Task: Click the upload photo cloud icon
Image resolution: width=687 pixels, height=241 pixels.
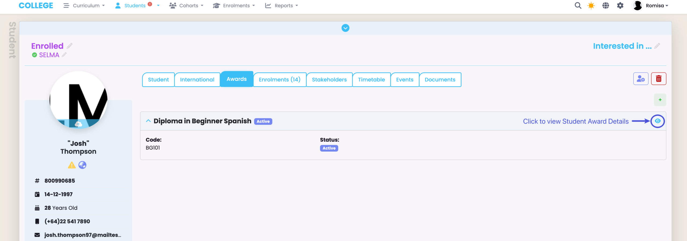Action: [78, 124]
